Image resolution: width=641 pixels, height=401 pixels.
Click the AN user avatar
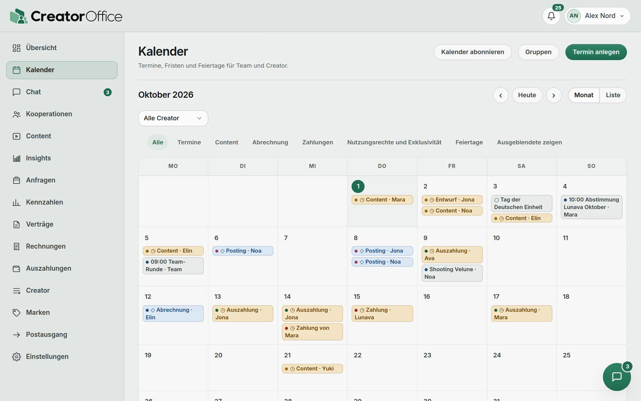[x=574, y=16]
